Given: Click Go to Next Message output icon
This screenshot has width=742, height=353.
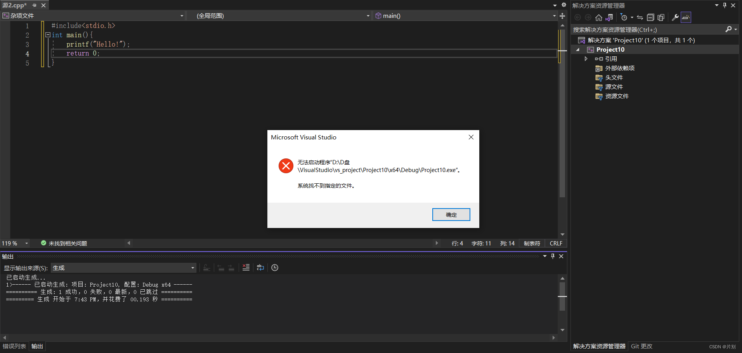Looking at the screenshot, I should [x=231, y=268].
